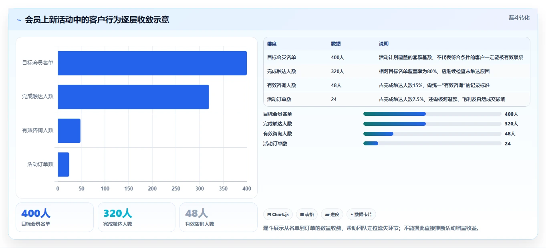This screenshot has height=248, width=546.
Task: Click the 400人 summary card
Action: (54, 217)
